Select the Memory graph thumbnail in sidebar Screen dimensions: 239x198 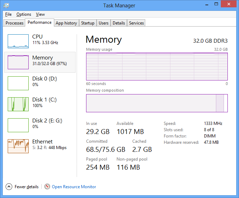coord(18,62)
